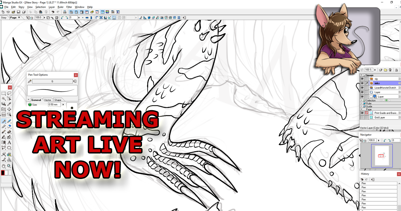Click the flip vertical icon in the page toolbar

91,18
